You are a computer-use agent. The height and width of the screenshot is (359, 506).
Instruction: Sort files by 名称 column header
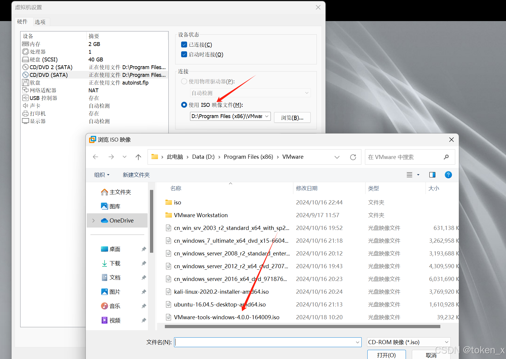coord(176,188)
